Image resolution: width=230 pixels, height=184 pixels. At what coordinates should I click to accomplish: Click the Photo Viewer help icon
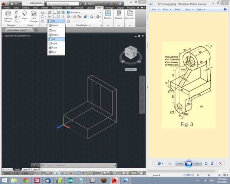225,9
